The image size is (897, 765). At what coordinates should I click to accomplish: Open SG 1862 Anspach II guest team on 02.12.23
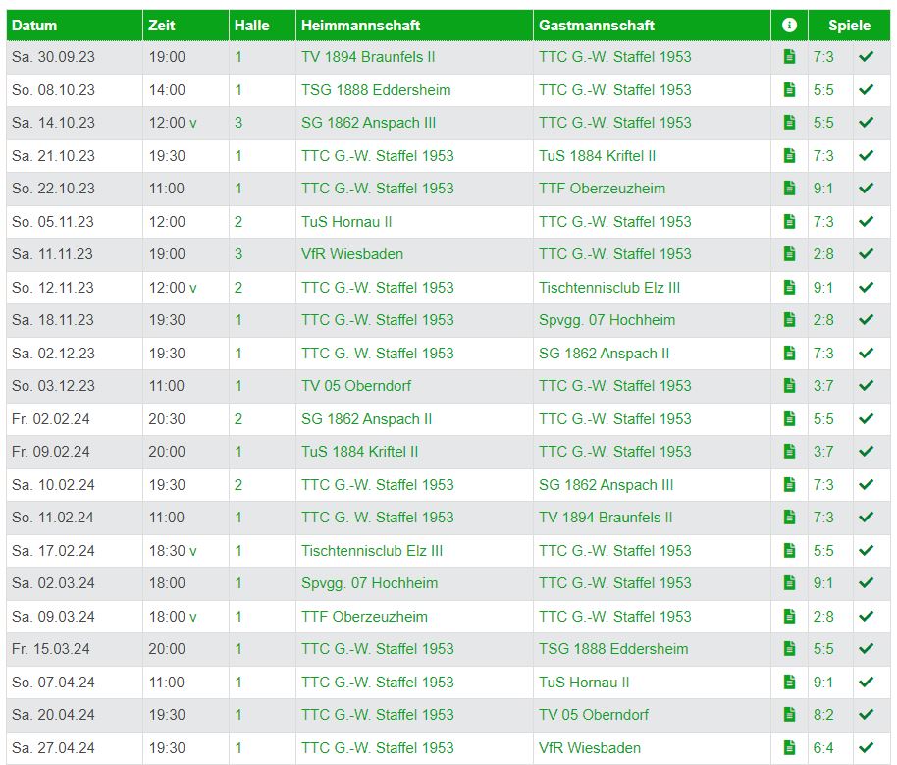(x=605, y=354)
